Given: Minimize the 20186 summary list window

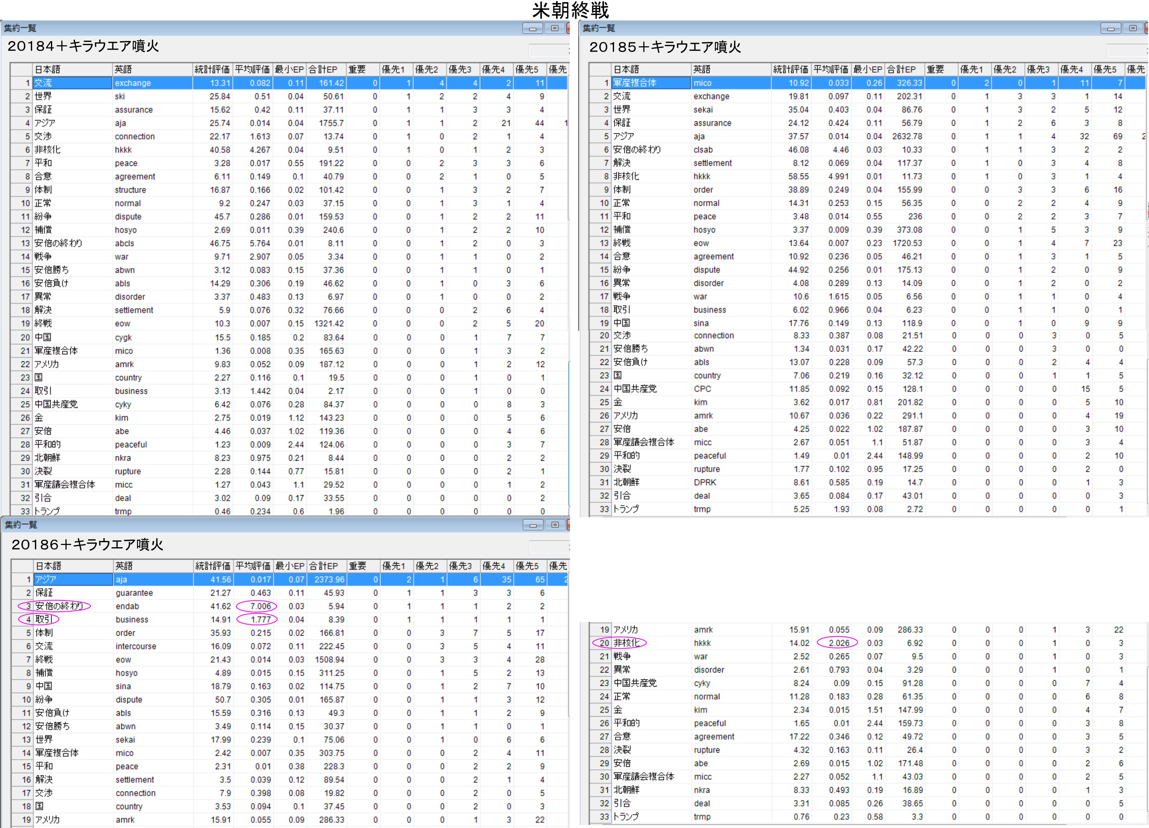Looking at the screenshot, I should (532, 525).
